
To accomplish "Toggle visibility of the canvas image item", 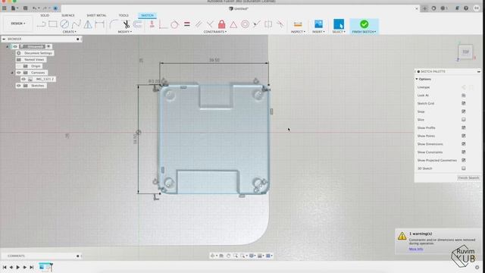I will [23, 79].
